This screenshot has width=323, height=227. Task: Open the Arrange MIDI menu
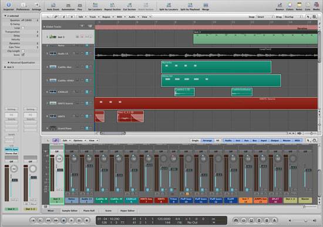[121, 16]
